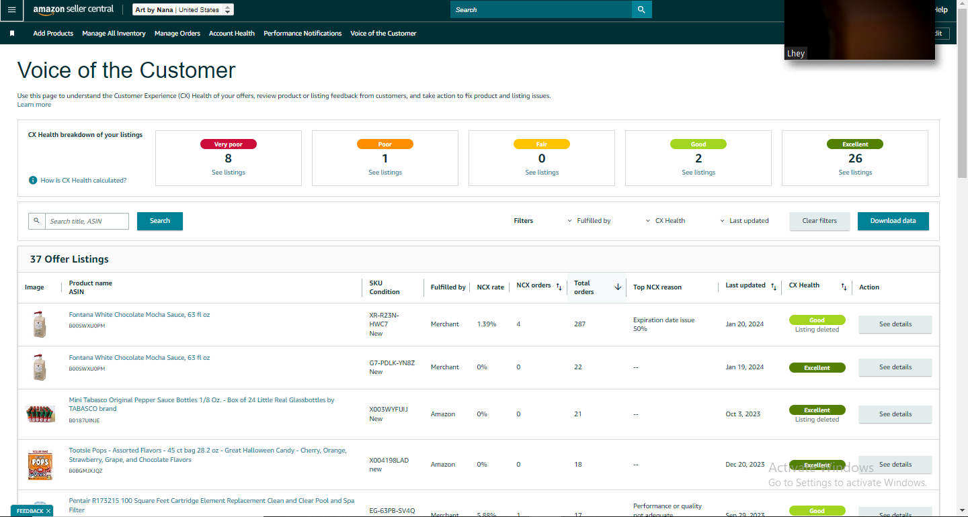Click the date Jan 20, 2024
Viewport: 968px width, 517px height.
point(745,324)
